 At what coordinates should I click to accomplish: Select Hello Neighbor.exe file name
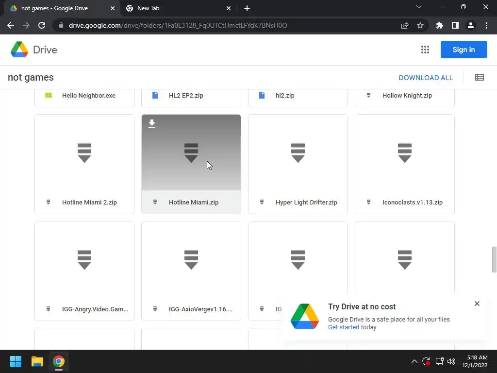89,96
